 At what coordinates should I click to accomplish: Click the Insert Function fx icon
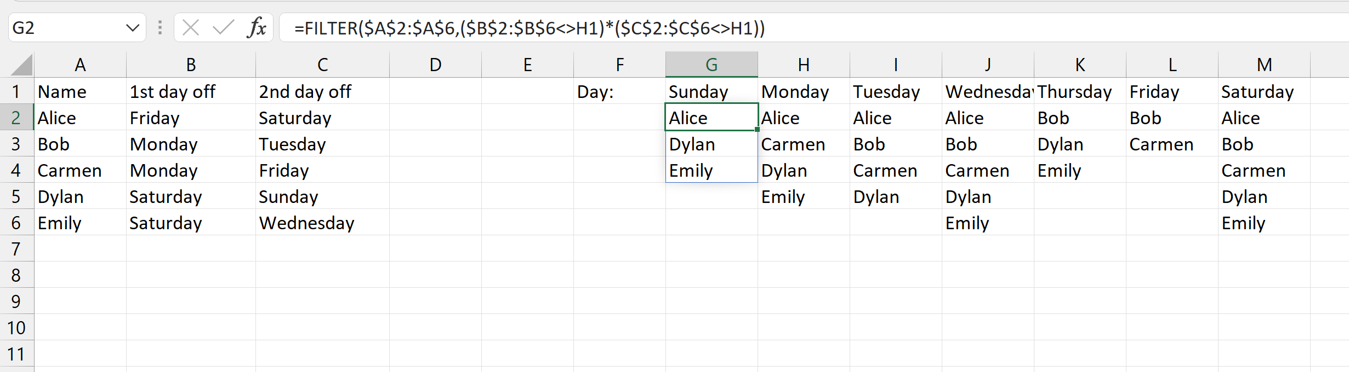[x=257, y=27]
